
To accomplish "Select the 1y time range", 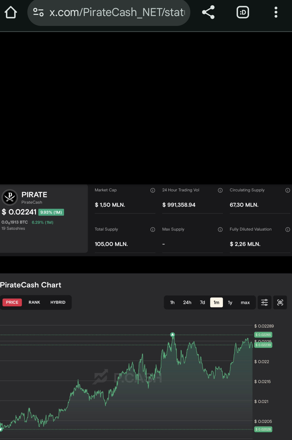I will (230, 303).
